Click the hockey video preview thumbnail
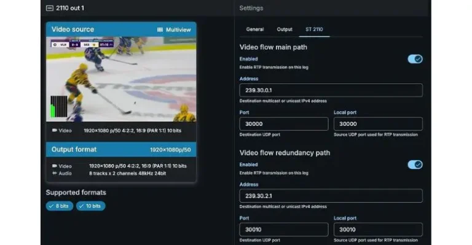This screenshot has height=245, width=472. point(121,79)
